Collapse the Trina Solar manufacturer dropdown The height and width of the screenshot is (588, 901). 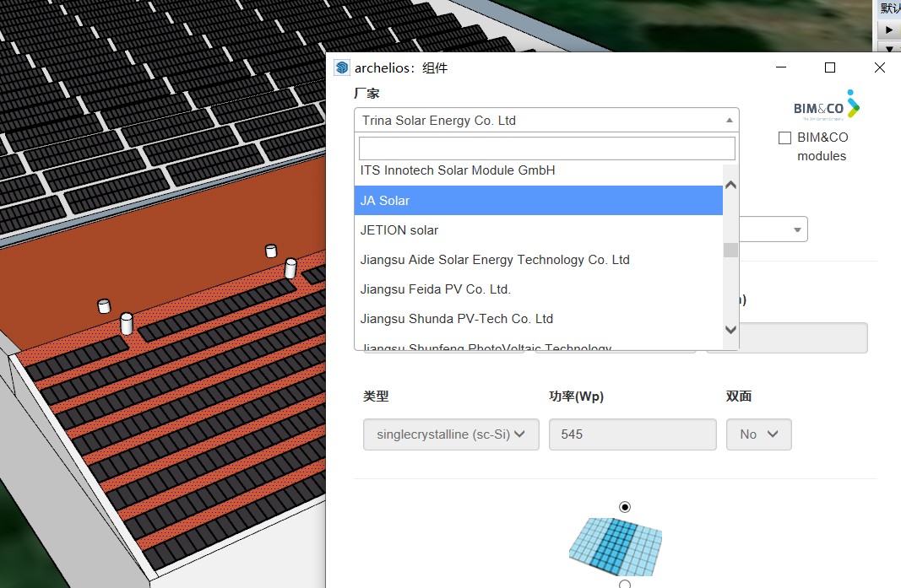[546, 120]
